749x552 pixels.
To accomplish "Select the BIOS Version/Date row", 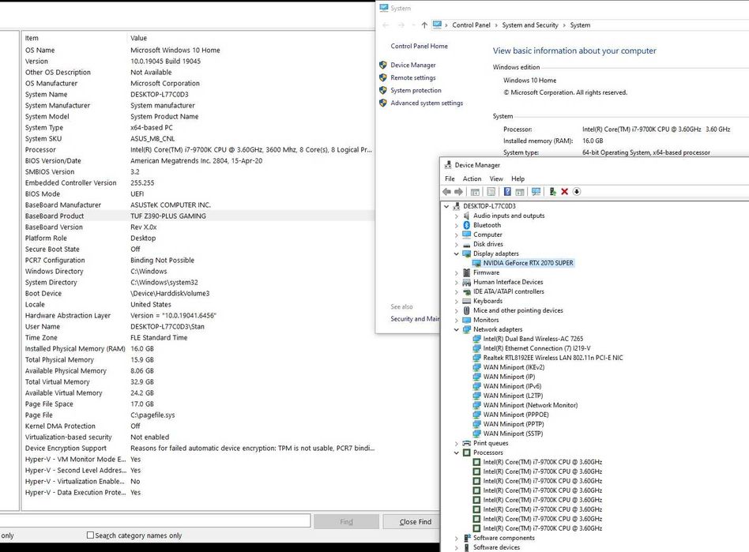I will [198, 161].
